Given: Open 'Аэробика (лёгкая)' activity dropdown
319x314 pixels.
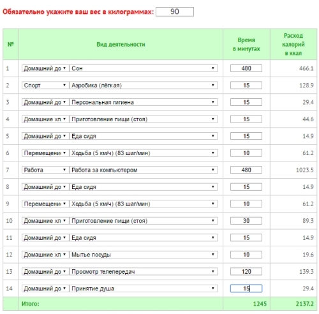Looking at the screenshot, I should (144, 86).
